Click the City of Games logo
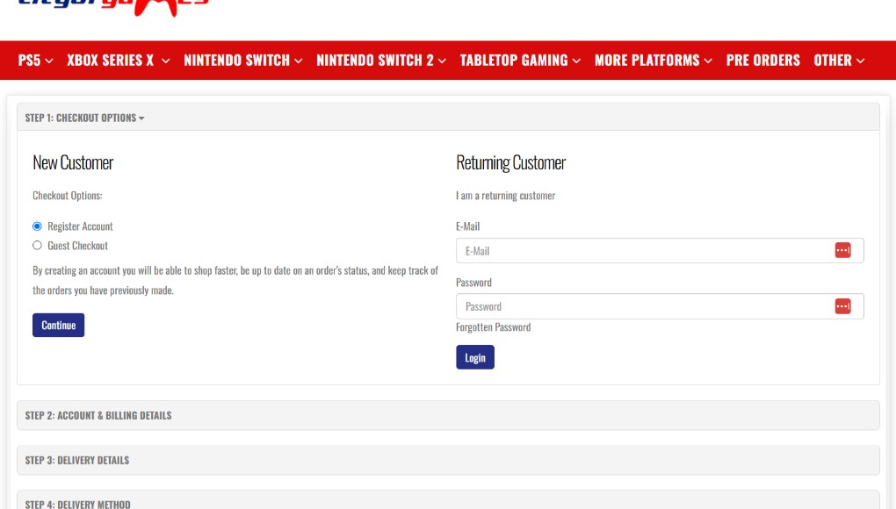Viewport: 896px width, 509px height. tap(113, 7)
